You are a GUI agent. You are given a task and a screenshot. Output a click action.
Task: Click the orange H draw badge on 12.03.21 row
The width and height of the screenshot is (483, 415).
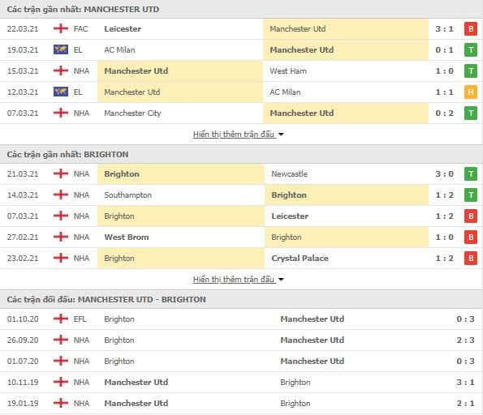pyautogui.click(x=471, y=92)
